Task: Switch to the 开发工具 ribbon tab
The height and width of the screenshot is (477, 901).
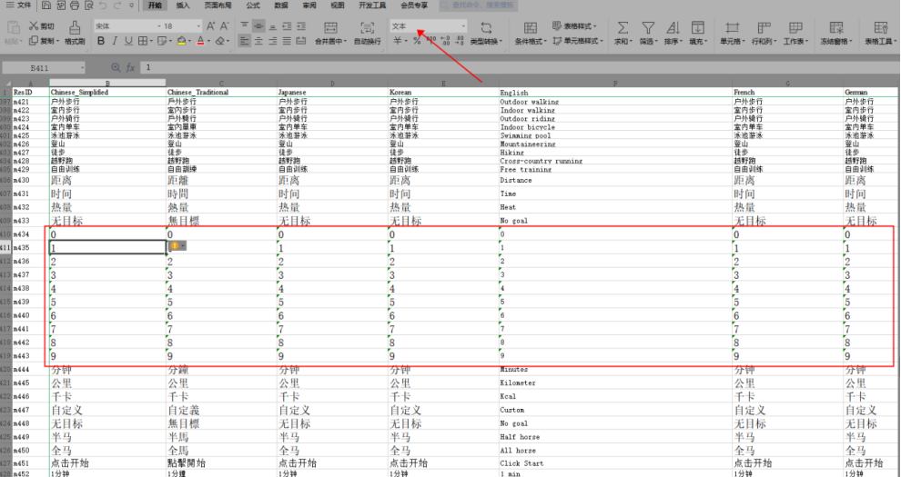Action: [372, 5]
